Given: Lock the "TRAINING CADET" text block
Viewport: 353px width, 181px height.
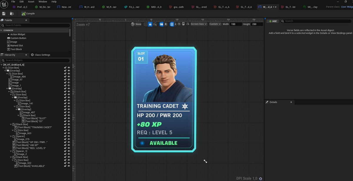Looking at the screenshot, I should pyautogui.click(x=65, y=127).
